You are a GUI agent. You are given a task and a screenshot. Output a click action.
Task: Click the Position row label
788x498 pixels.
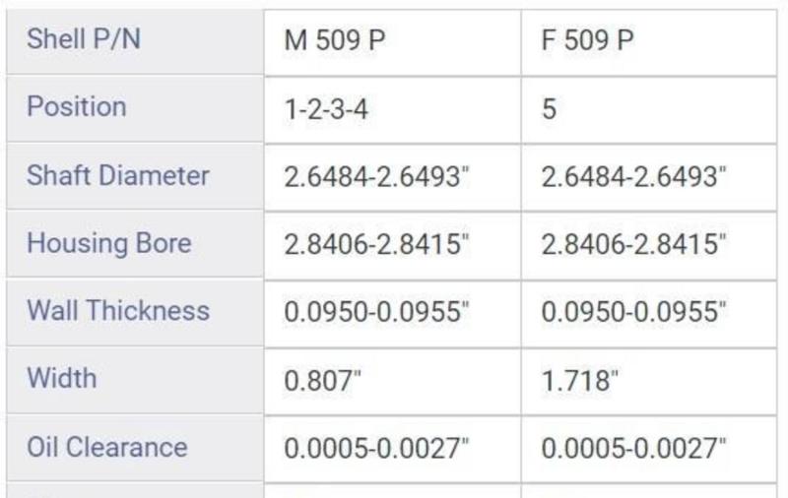(x=77, y=106)
